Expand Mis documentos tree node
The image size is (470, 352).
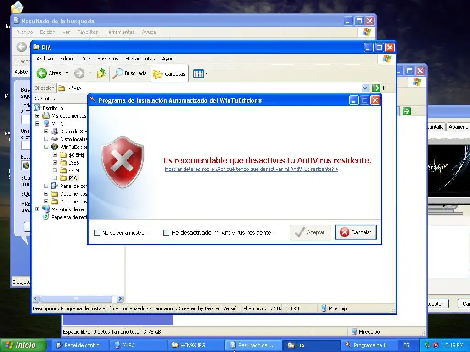pyautogui.click(x=38, y=116)
